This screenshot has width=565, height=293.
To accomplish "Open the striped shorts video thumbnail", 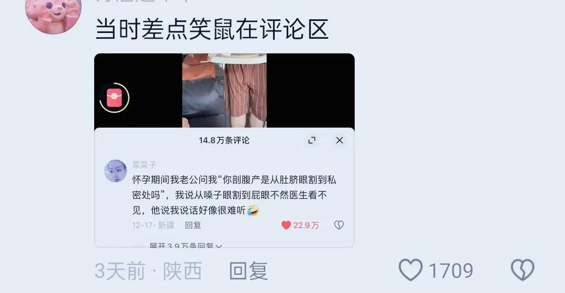I will click(224, 91).
